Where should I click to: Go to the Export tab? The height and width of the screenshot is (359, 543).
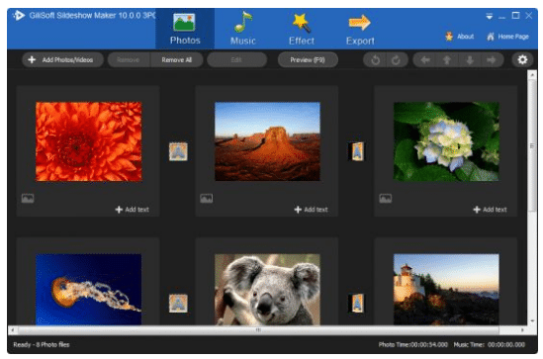(x=360, y=29)
